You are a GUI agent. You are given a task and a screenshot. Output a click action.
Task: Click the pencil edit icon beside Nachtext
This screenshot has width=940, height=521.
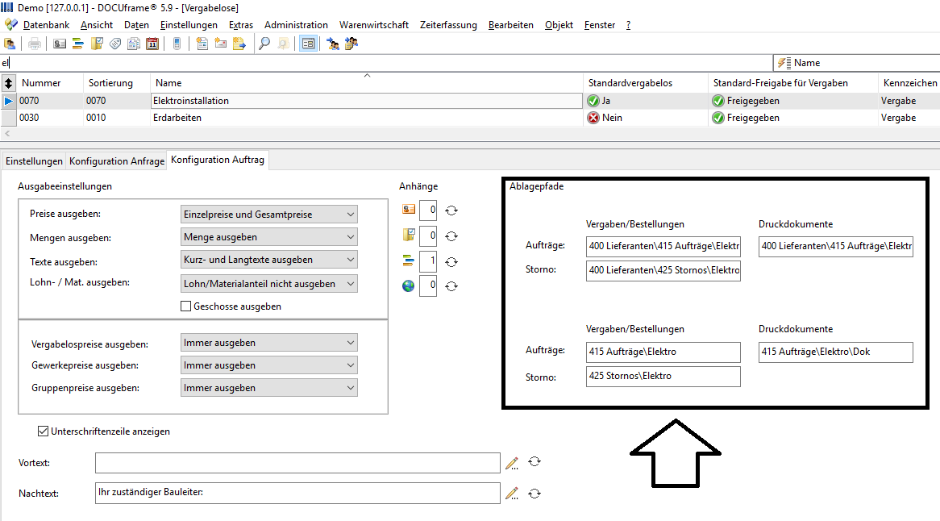click(512, 494)
